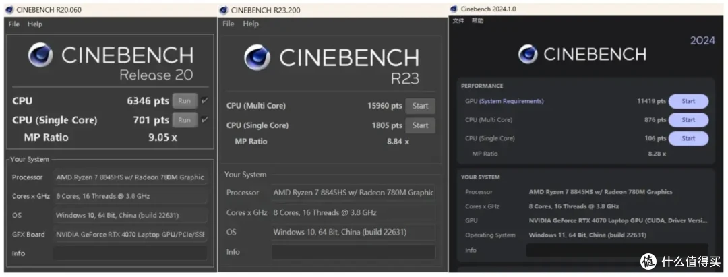Start the GPU benchmark in Cinebench 2024
This screenshot has height=277, width=728.
[x=688, y=101]
